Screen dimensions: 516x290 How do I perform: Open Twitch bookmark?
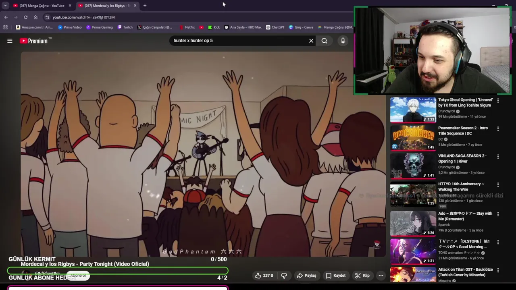click(125, 27)
